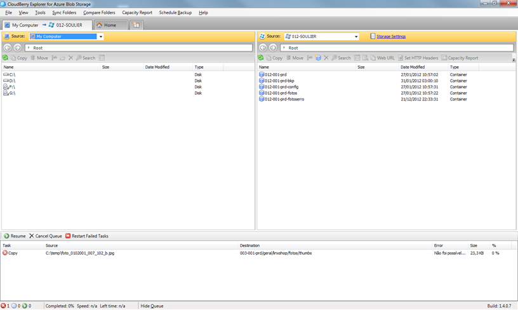Select the 012-001-prd-fotos container

278,93
